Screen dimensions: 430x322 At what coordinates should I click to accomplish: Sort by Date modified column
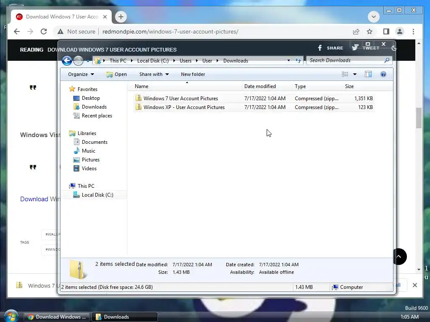267,86
